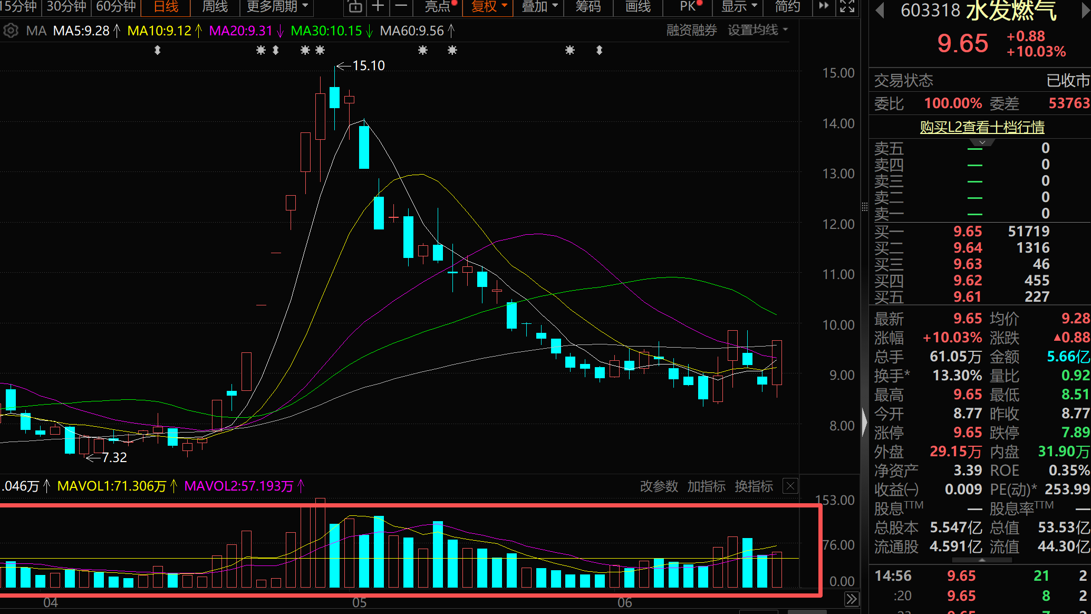Select 30分钟 period tab

click(66, 7)
